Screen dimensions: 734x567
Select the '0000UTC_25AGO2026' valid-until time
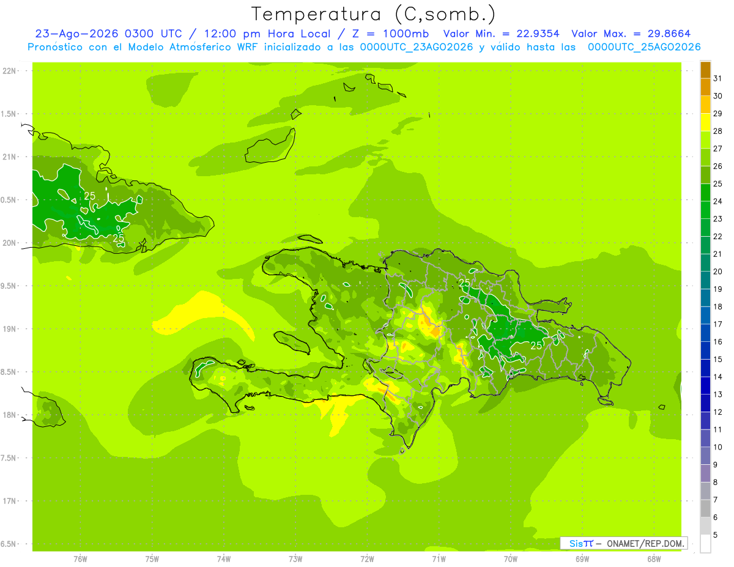click(644, 47)
